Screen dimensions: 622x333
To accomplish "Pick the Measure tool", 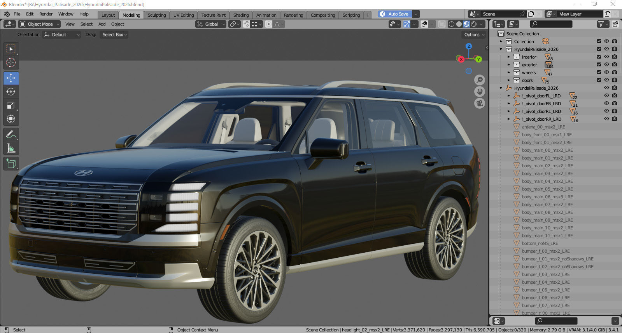I will 11,148.
